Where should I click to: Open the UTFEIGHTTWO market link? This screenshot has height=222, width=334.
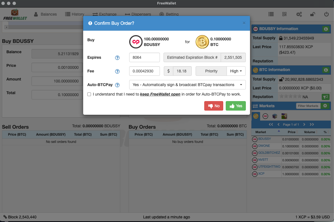pyautogui.click(x=269, y=167)
